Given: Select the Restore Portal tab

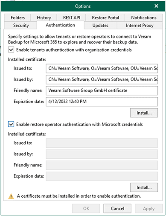Looking at the screenshot, I should coord(105,18).
